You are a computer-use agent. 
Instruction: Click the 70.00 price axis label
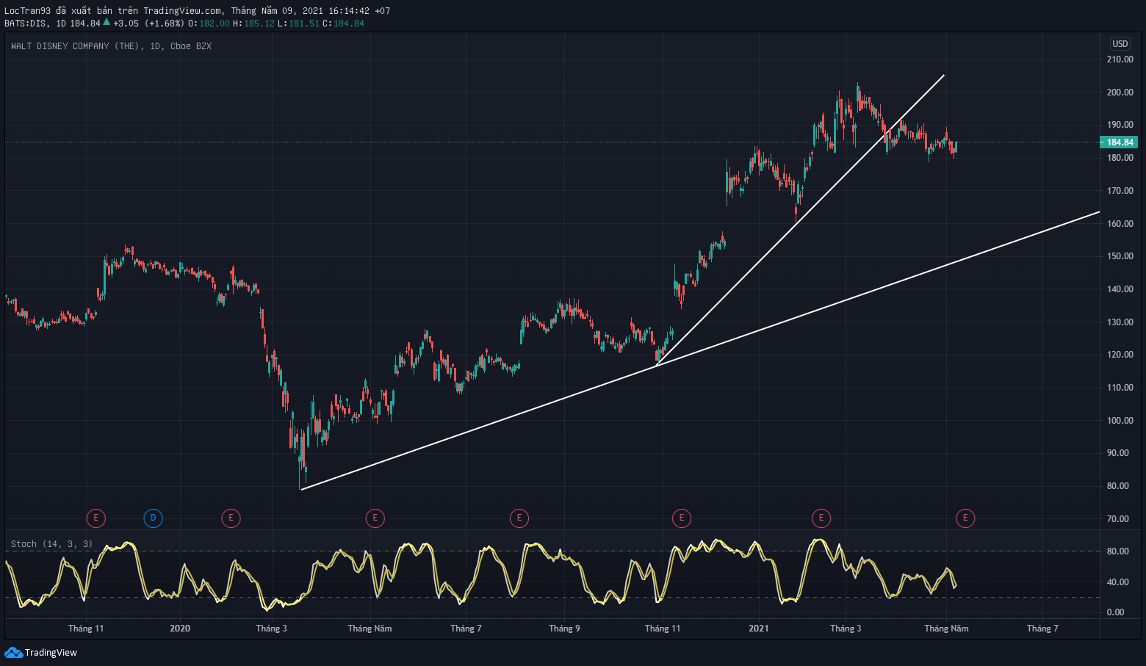1117,519
